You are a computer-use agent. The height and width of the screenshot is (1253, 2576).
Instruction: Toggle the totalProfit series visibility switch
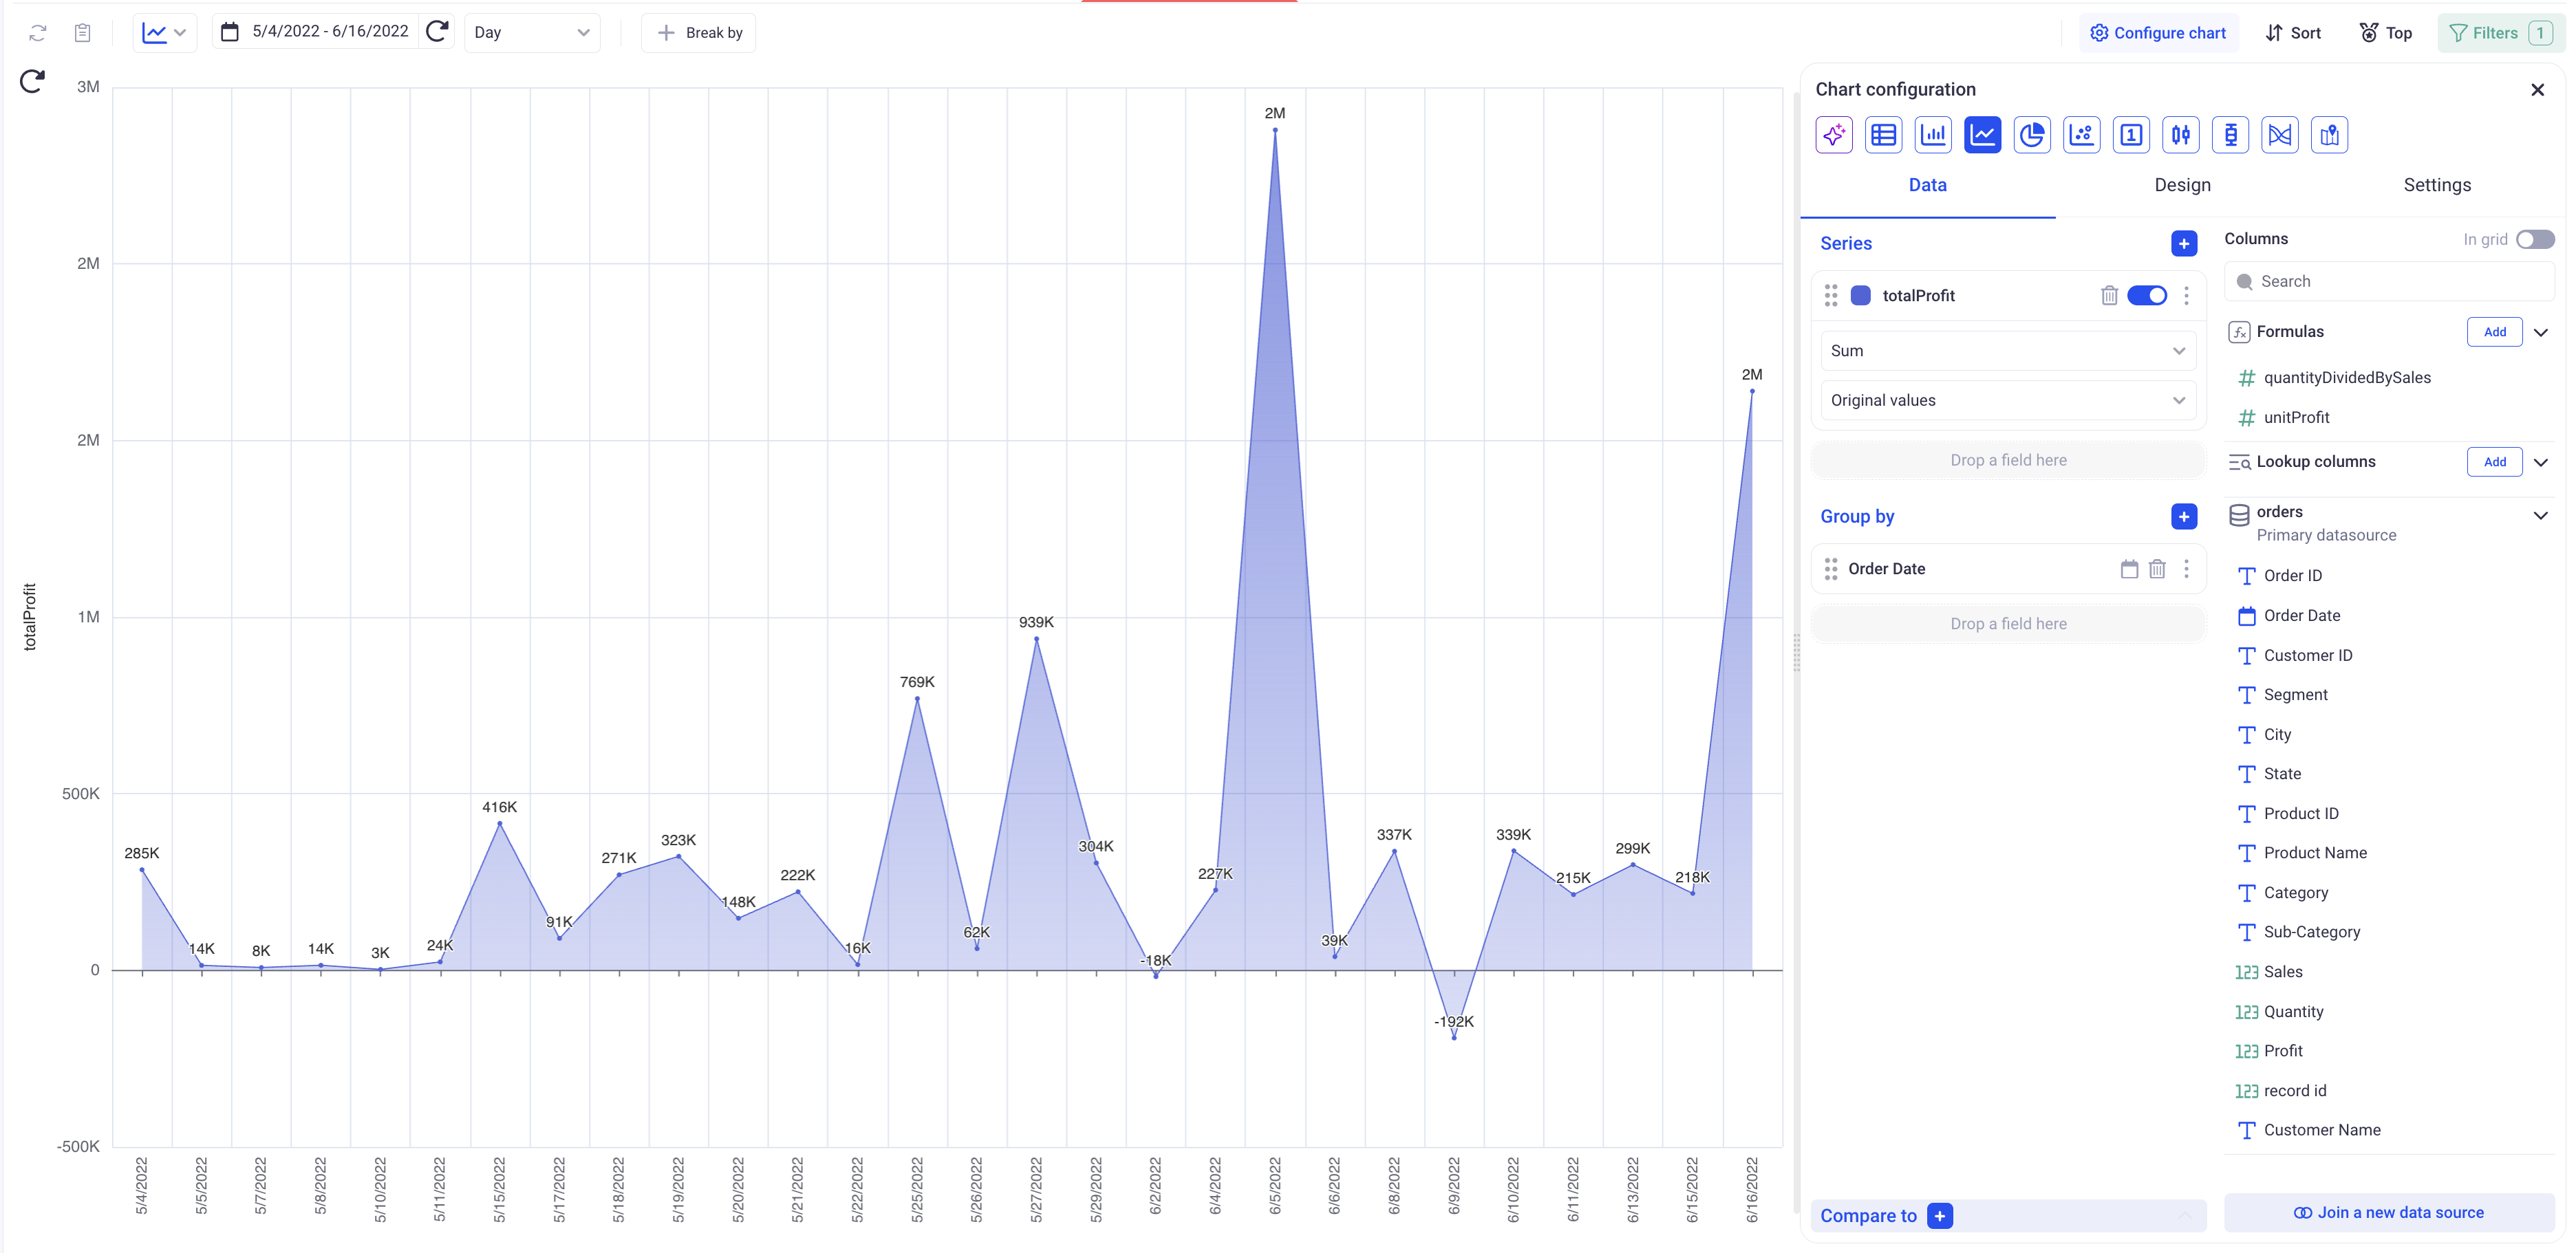(x=2147, y=295)
